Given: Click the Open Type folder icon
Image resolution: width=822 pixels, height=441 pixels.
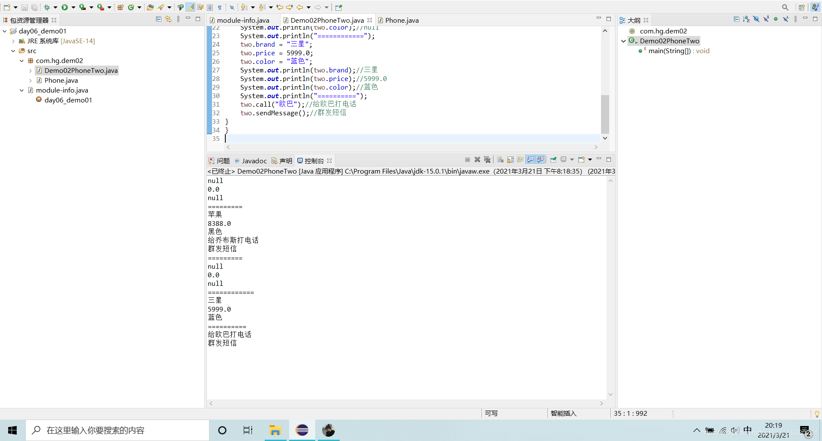Looking at the screenshot, I should pos(150,7).
